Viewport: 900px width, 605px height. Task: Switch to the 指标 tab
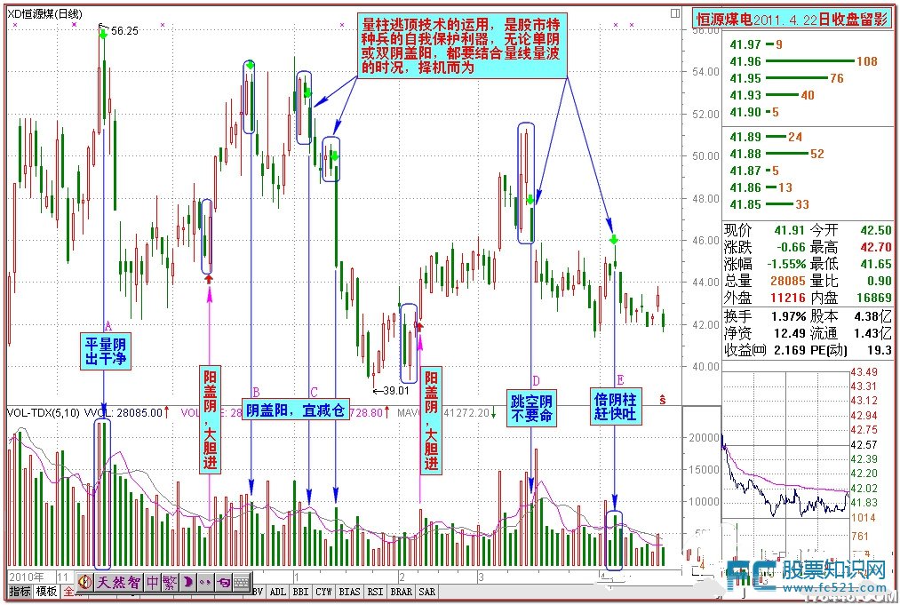(x=19, y=592)
